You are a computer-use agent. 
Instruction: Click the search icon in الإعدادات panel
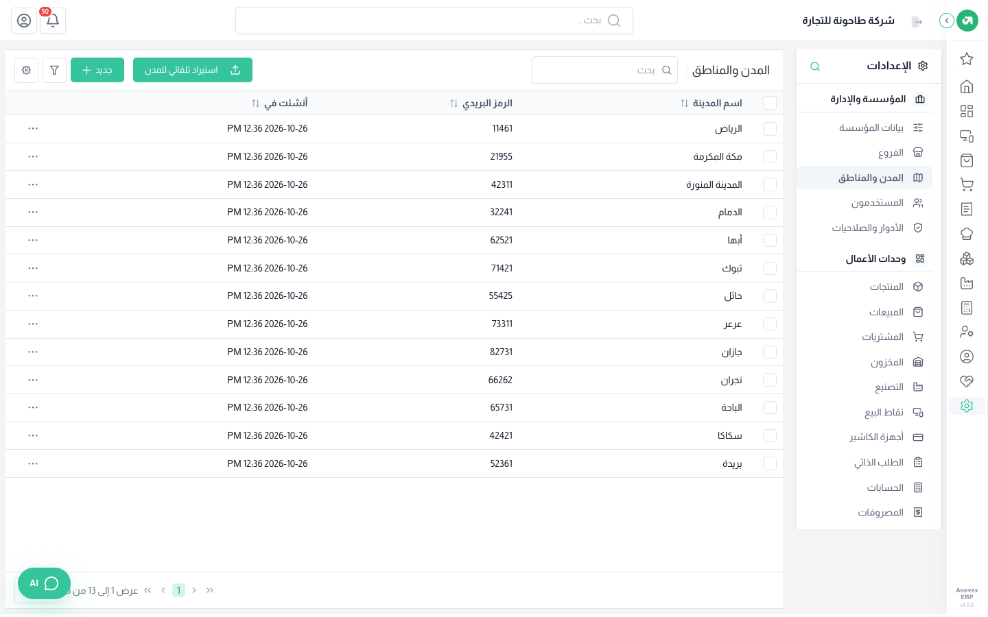(815, 66)
